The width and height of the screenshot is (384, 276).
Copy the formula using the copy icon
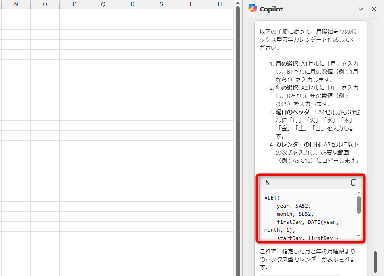coord(354,183)
